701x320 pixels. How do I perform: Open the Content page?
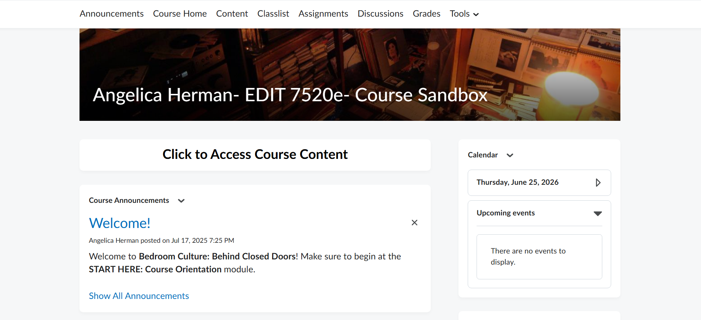[232, 14]
